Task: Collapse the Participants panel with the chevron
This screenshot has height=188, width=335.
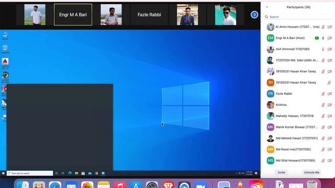Action: click(267, 7)
